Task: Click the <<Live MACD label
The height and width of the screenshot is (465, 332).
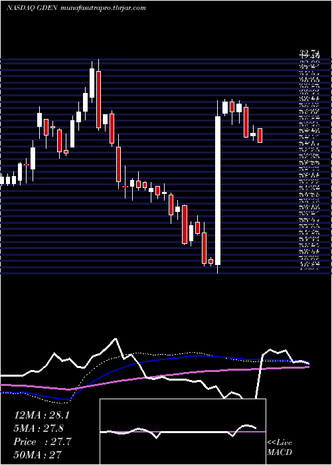Action: point(280,448)
